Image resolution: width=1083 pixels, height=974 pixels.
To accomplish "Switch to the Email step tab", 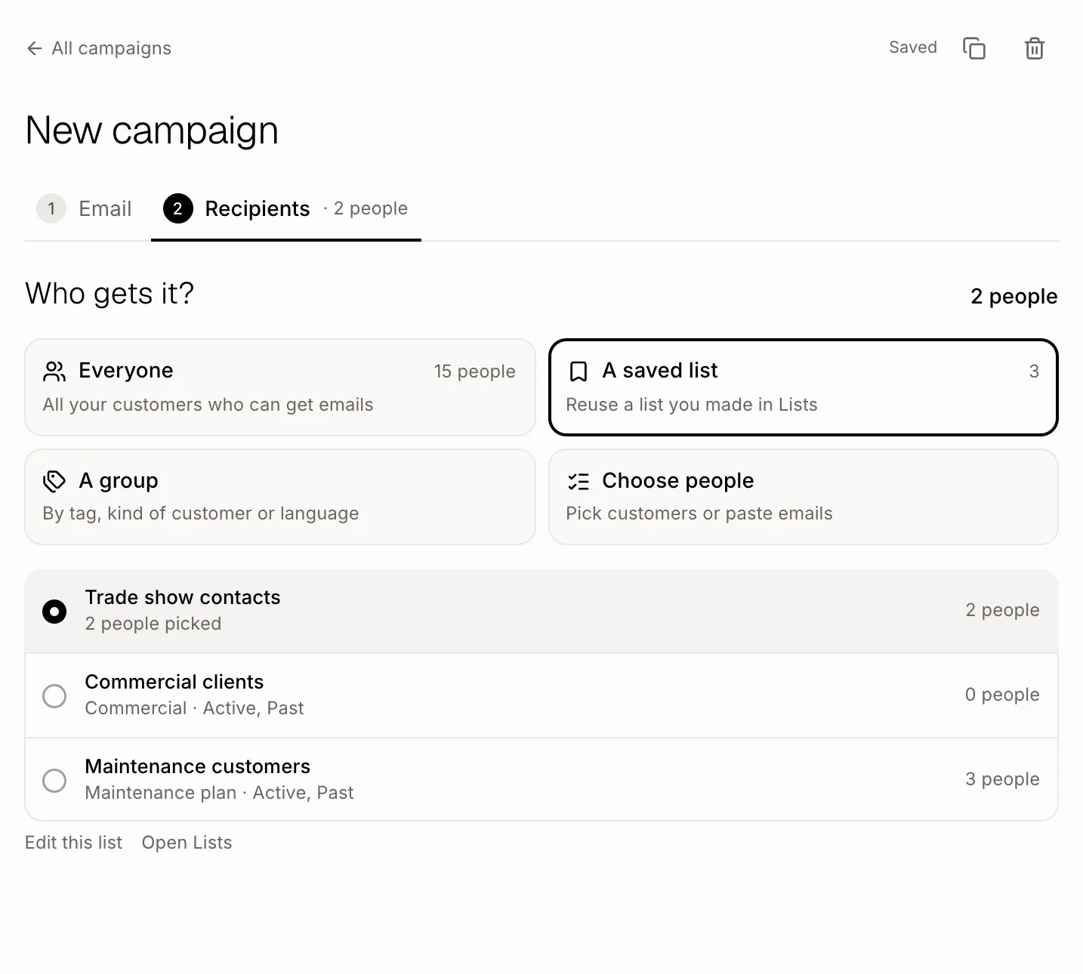I will pyautogui.click(x=85, y=208).
